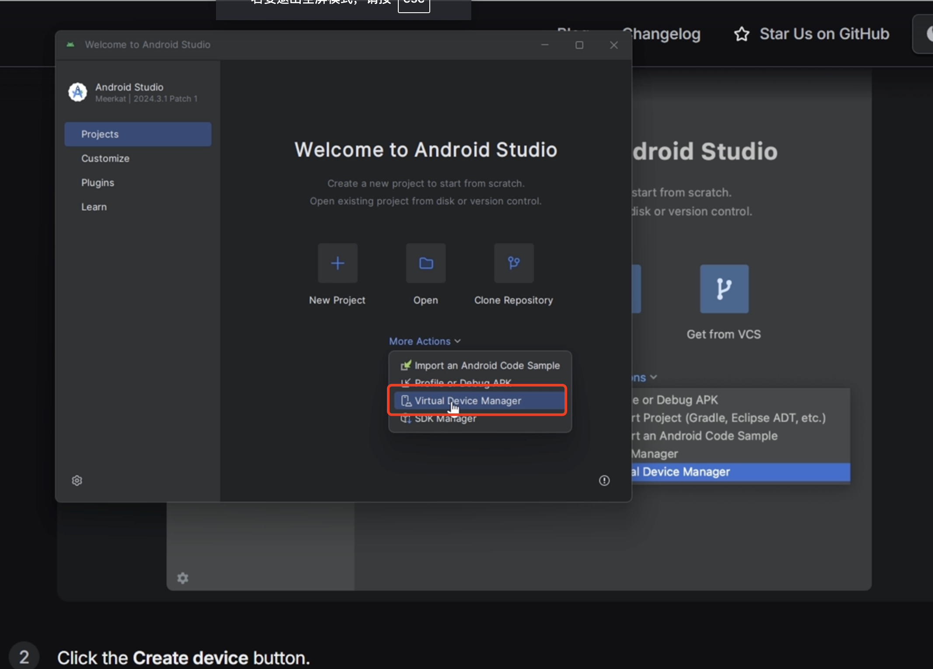
Task: Open settings gear in welcome window
Action: click(x=77, y=481)
